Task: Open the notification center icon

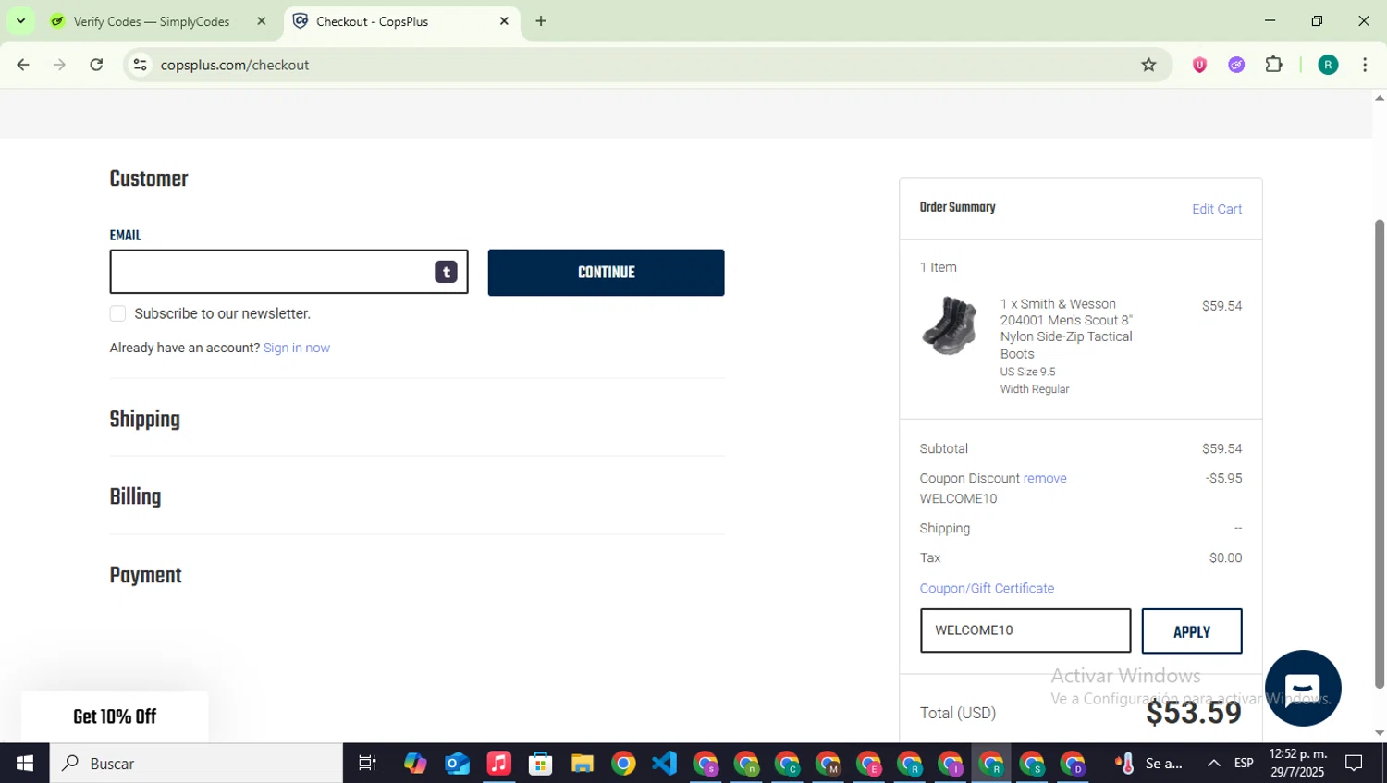Action: [x=1354, y=764]
